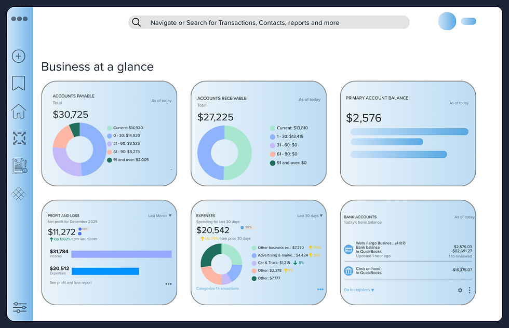Click the gear icon in Bank Accounts card
The width and height of the screenshot is (509, 328).
(460, 290)
